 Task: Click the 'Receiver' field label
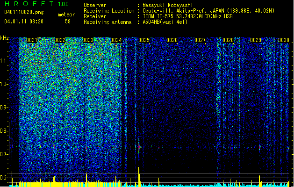coord(95,16)
